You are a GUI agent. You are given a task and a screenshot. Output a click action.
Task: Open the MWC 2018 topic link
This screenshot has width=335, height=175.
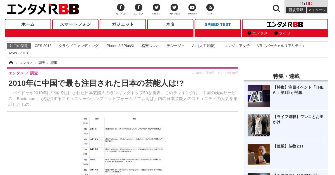18,53
